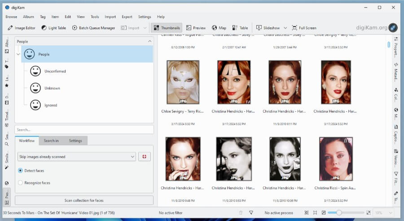Image resolution: width=404 pixels, height=221 pixels.
Task: Click Scan collection for faces button
Action: (x=84, y=200)
